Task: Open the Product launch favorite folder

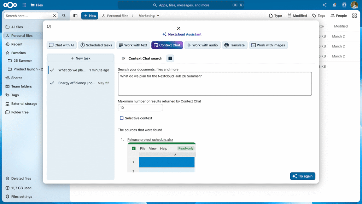Action: point(24,69)
